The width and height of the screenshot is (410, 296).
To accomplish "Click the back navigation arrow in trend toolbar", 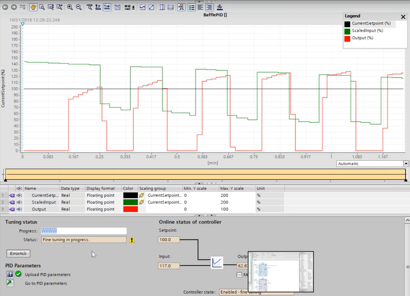I will 5,7.
